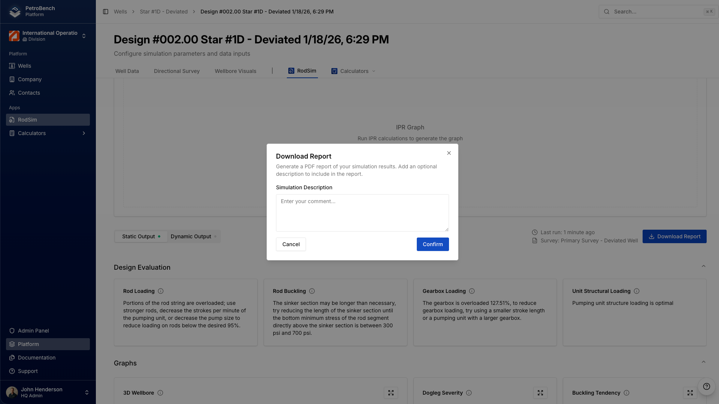Click the Contacts people icon

click(x=12, y=93)
